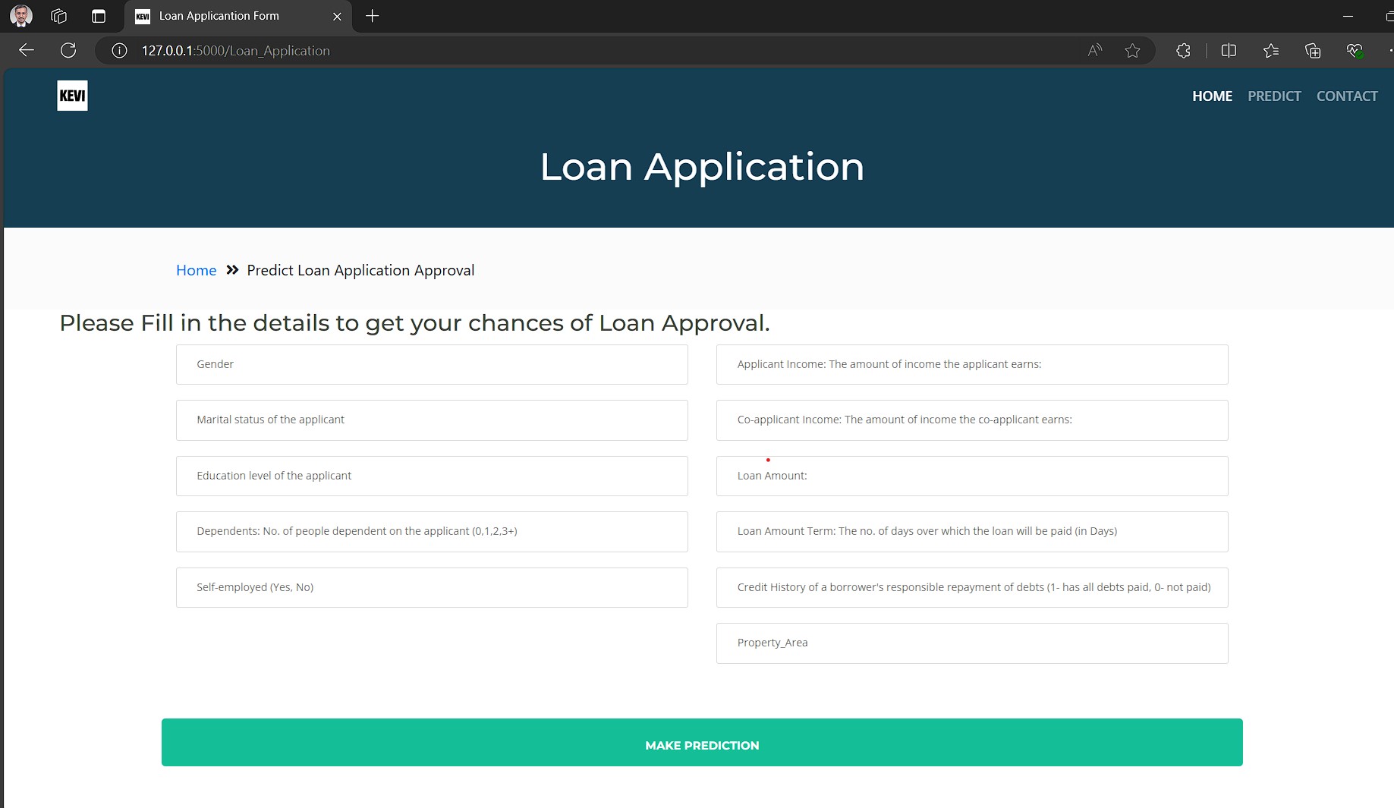Click the Home breadcrumb link

(196, 270)
